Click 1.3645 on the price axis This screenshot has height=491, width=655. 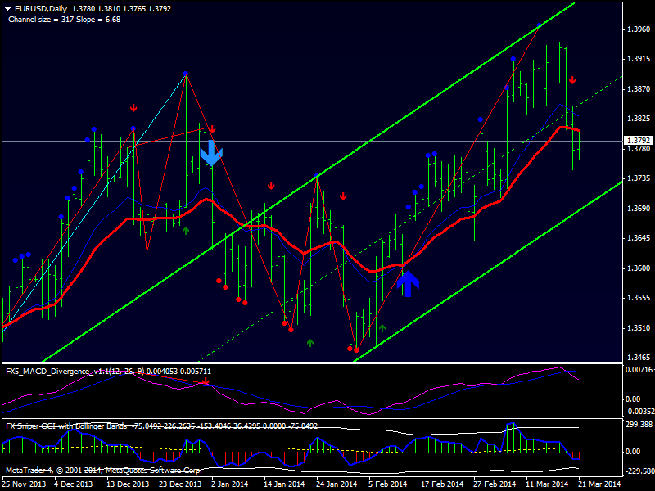[639, 238]
